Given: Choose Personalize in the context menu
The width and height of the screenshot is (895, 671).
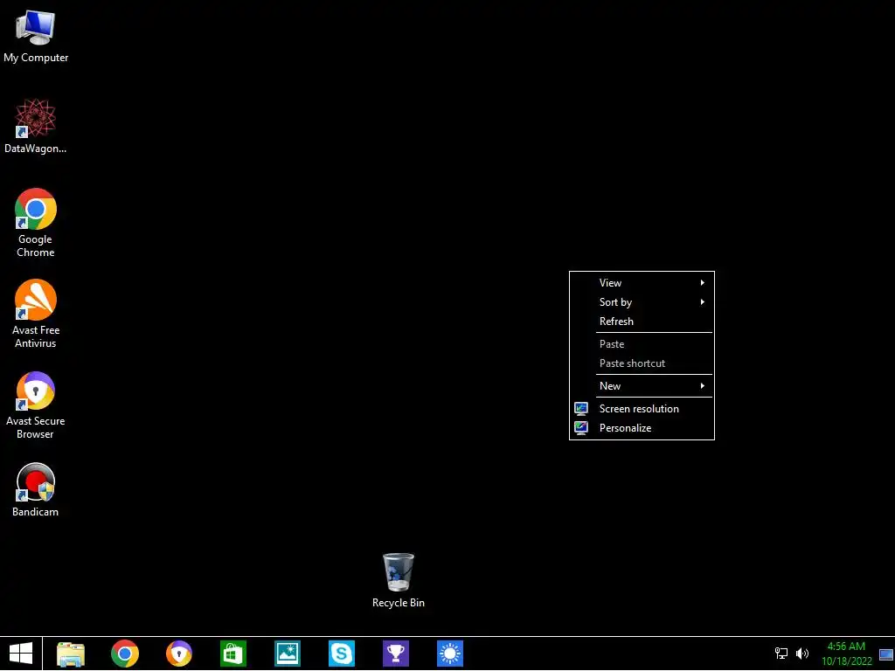Looking at the screenshot, I should coord(642,428).
